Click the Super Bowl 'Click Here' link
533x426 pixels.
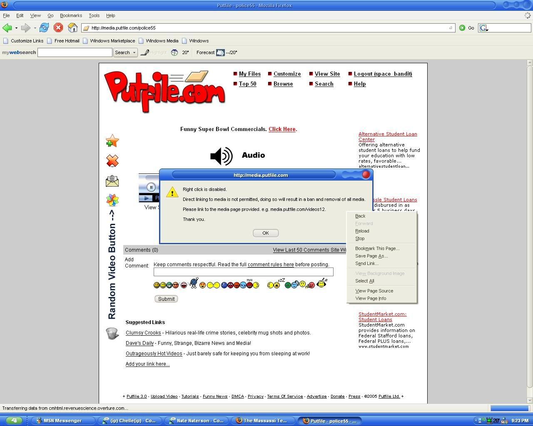[x=282, y=129]
